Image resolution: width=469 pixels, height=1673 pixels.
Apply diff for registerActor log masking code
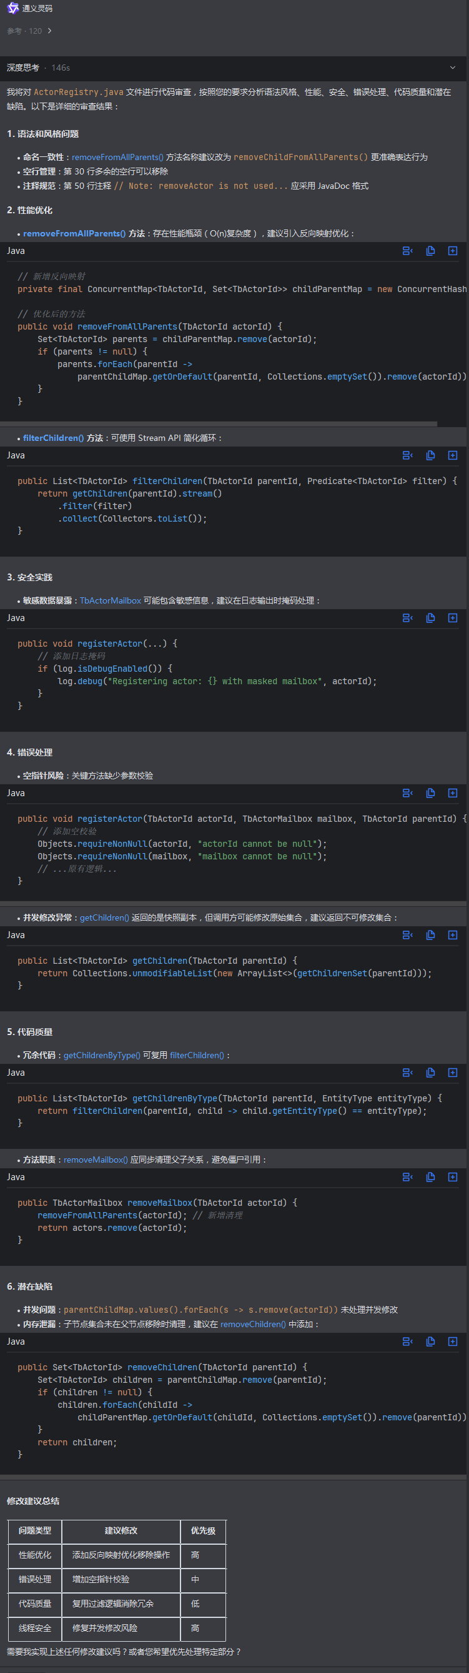[x=407, y=618]
